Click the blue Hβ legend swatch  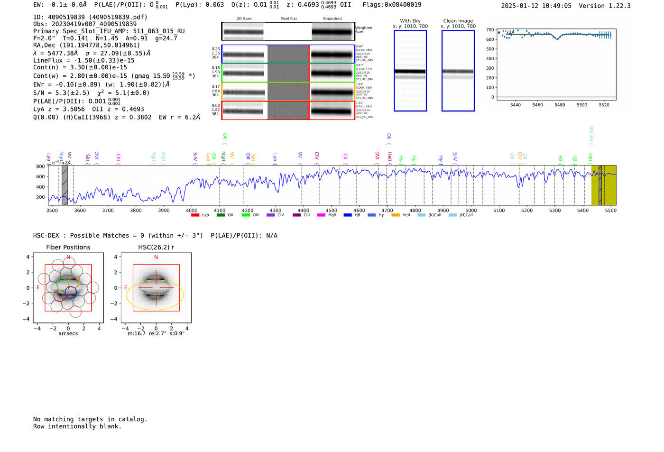click(x=348, y=215)
